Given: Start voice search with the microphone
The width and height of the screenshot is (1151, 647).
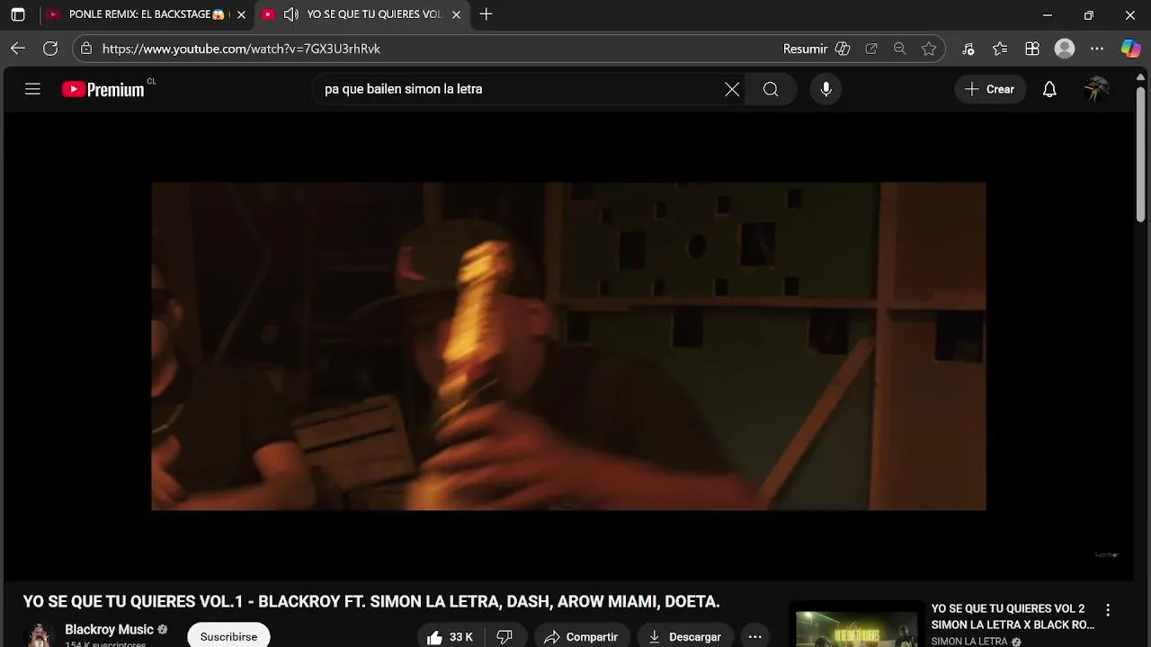Looking at the screenshot, I should [x=825, y=89].
